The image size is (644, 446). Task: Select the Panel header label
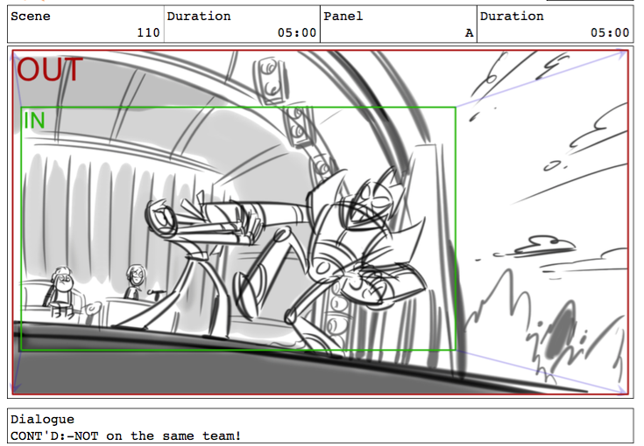[x=343, y=17]
